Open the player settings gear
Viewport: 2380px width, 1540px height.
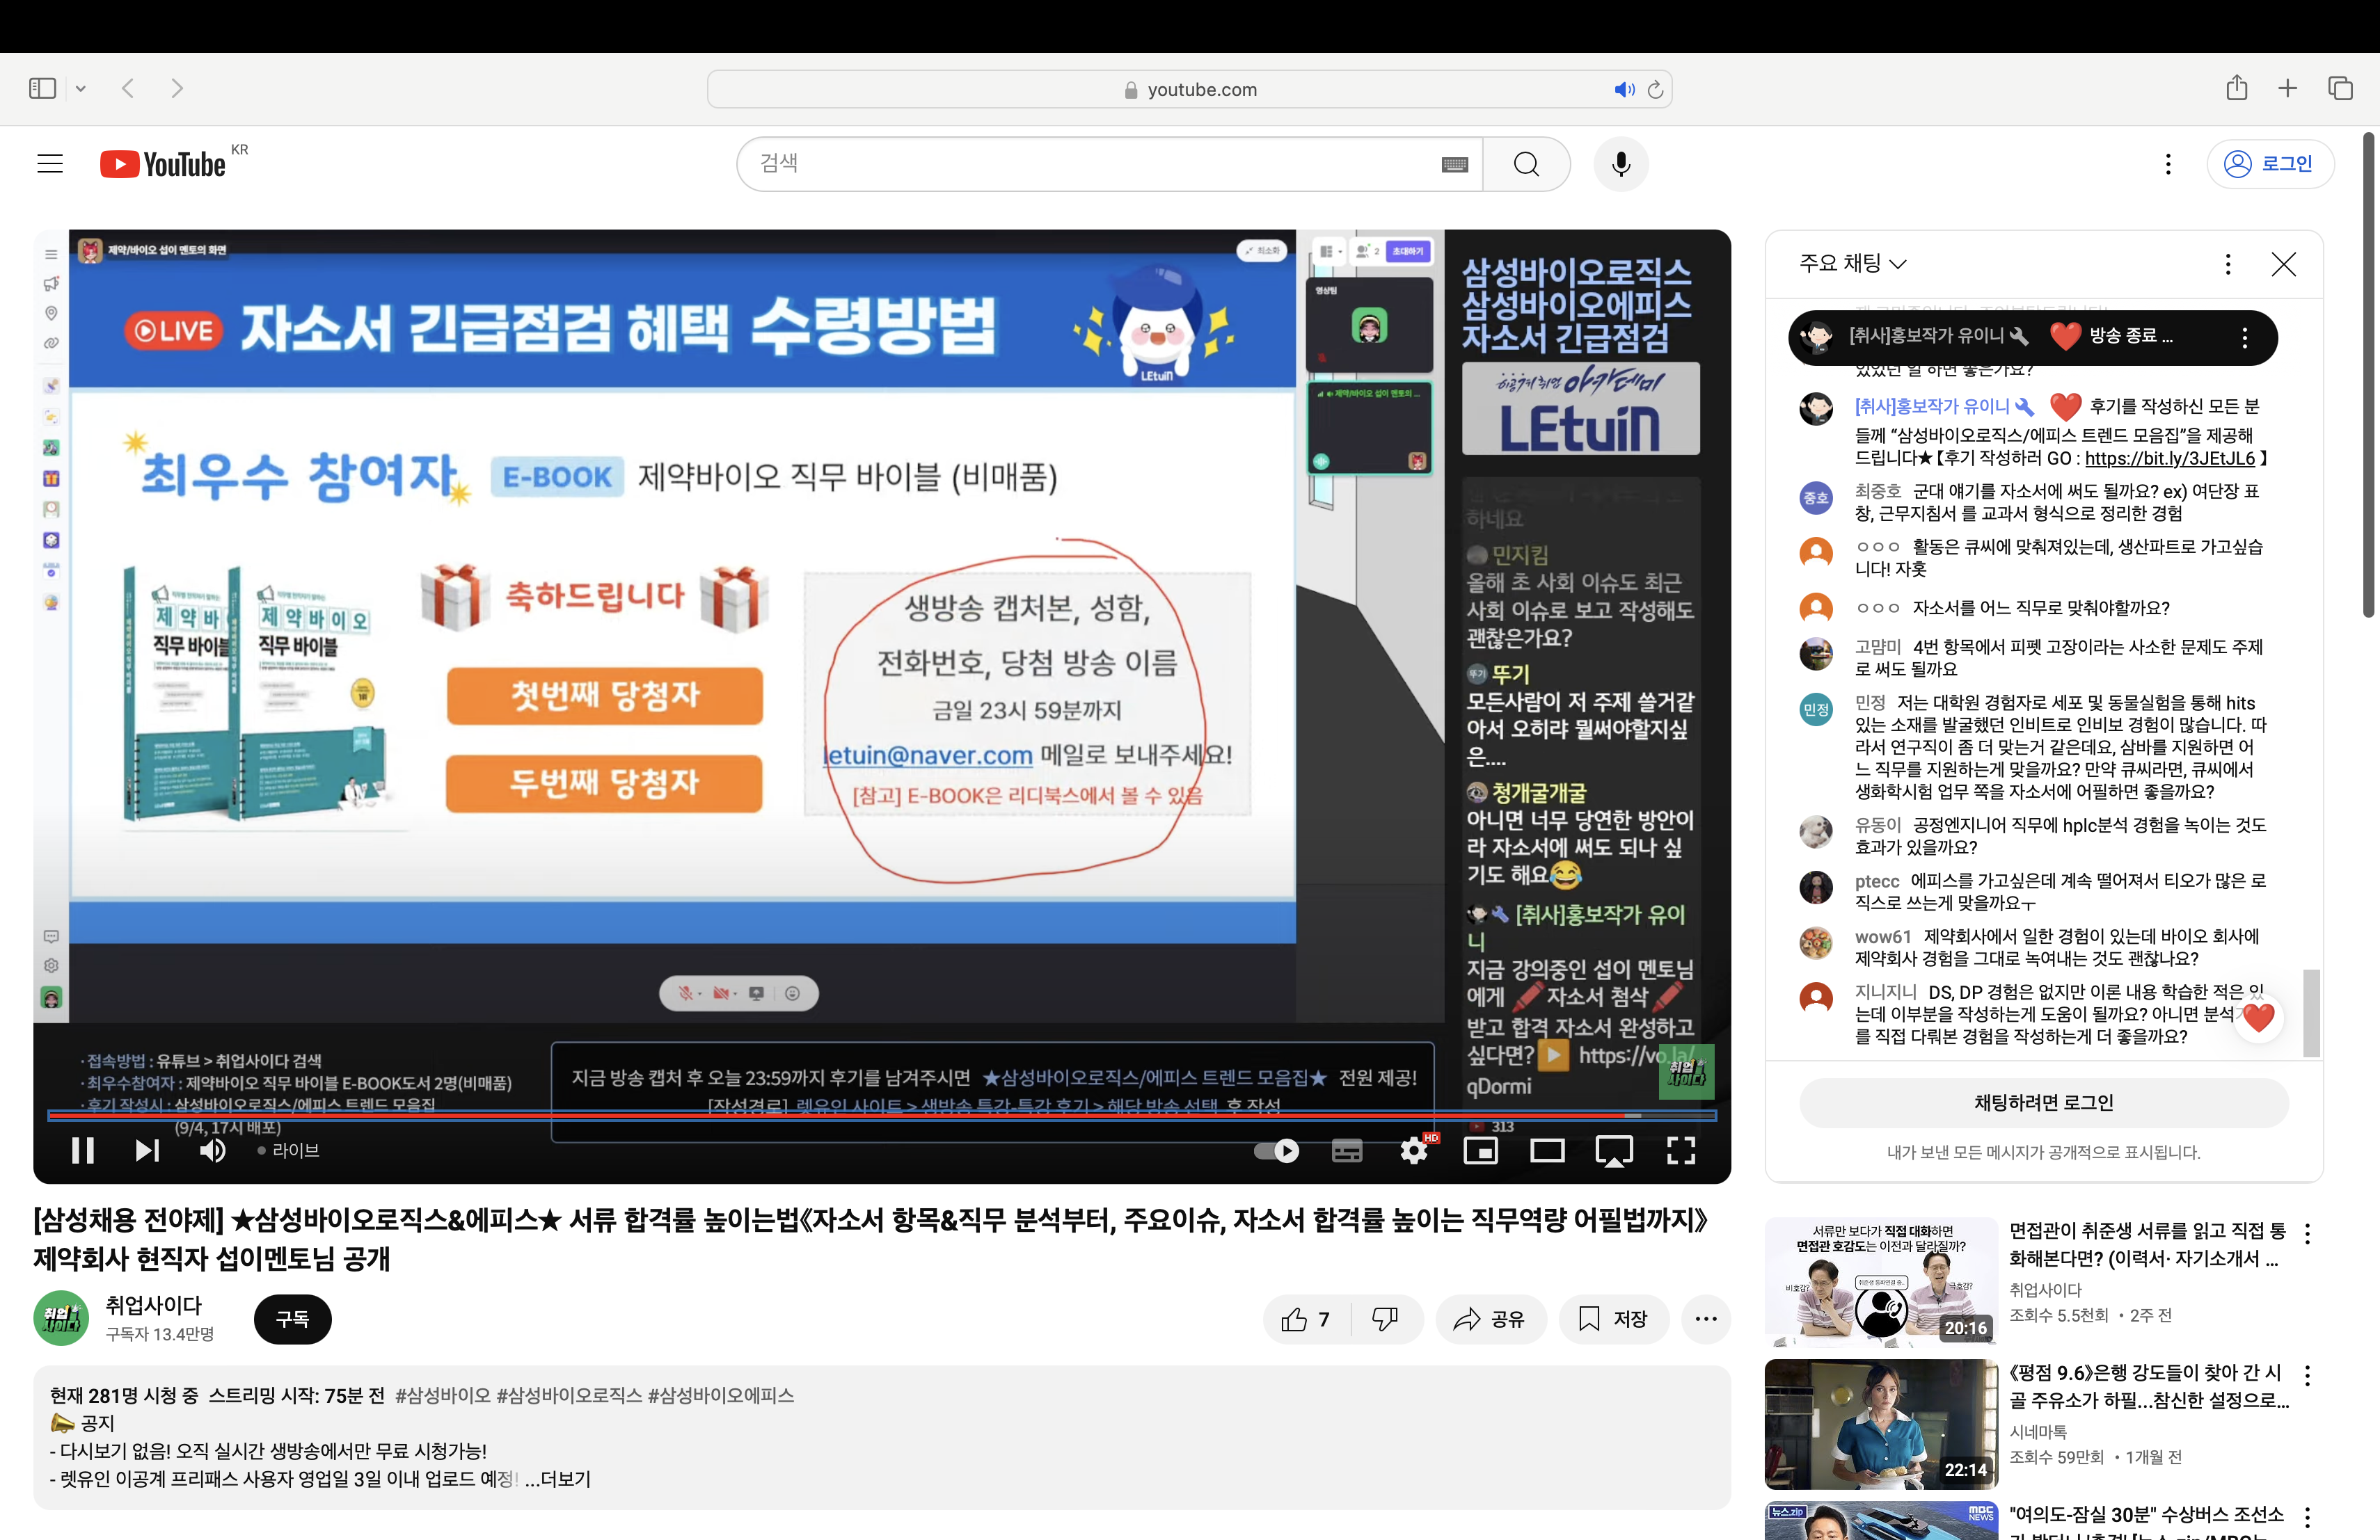tap(1414, 1150)
